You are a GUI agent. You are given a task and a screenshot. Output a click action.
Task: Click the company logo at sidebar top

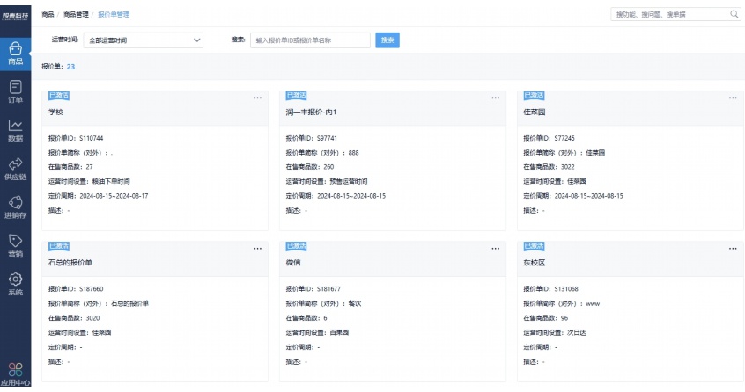[x=15, y=16]
